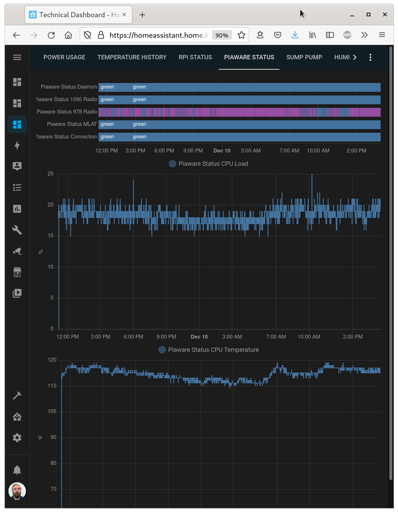Toggle the Piaware Status CPU Load legend
This screenshot has height=513, width=398.
[x=208, y=163]
